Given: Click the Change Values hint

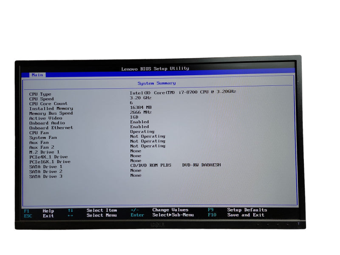Looking at the screenshot, I should (170, 210).
